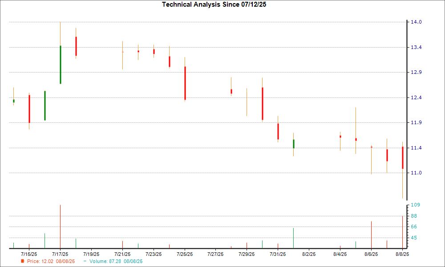Click the 11.0 price axis label
Viewport: 445px width, 267px height.
point(416,173)
